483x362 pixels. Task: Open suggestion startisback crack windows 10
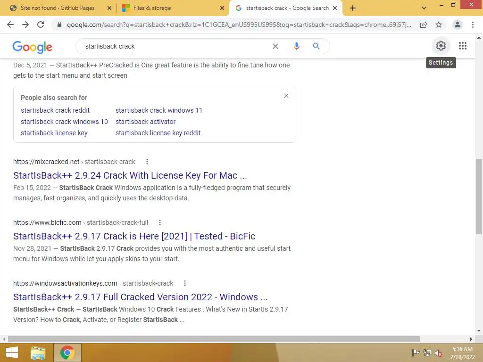pyautogui.click(x=64, y=122)
